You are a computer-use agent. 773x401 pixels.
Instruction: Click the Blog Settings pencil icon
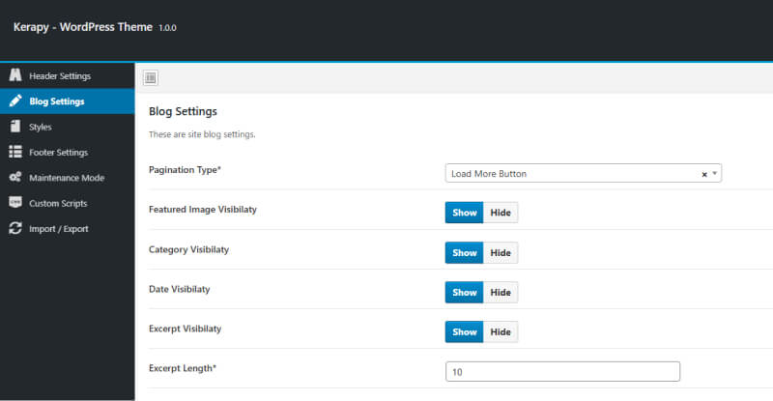[x=15, y=100]
